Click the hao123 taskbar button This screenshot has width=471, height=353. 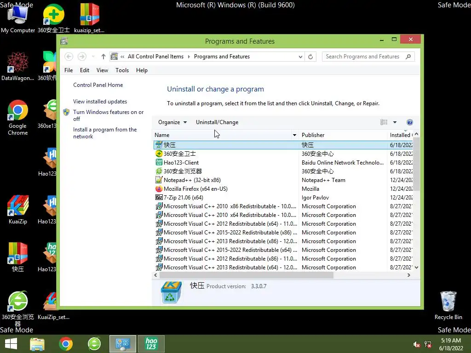point(151,344)
